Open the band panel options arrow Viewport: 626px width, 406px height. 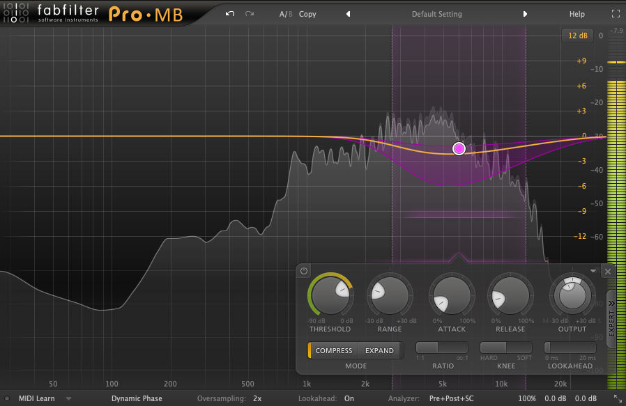[x=593, y=271]
